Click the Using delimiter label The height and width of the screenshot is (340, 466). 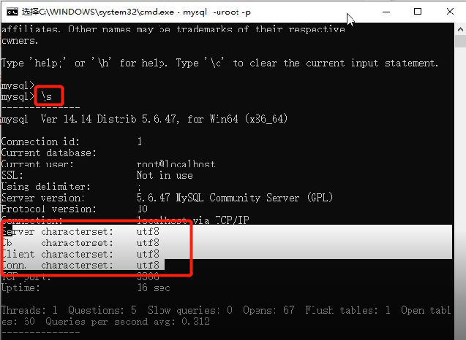[46, 187]
